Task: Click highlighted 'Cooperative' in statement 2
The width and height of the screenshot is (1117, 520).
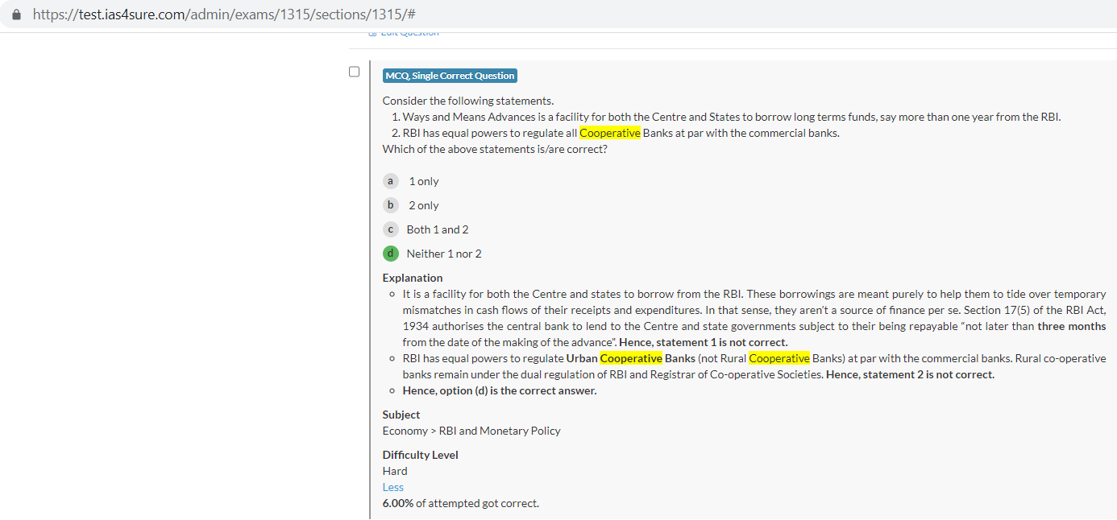Action: [610, 133]
